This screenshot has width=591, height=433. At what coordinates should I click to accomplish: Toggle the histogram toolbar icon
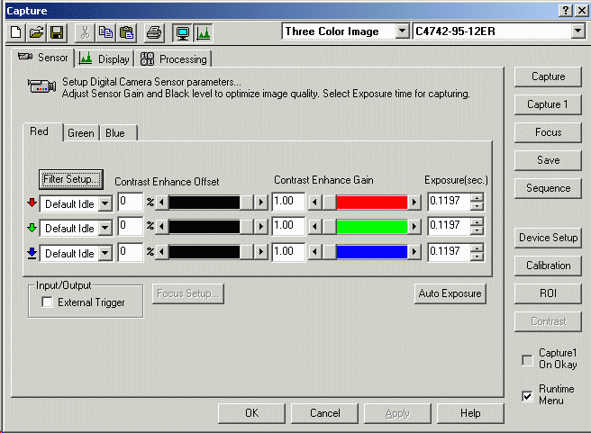pos(203,32)
